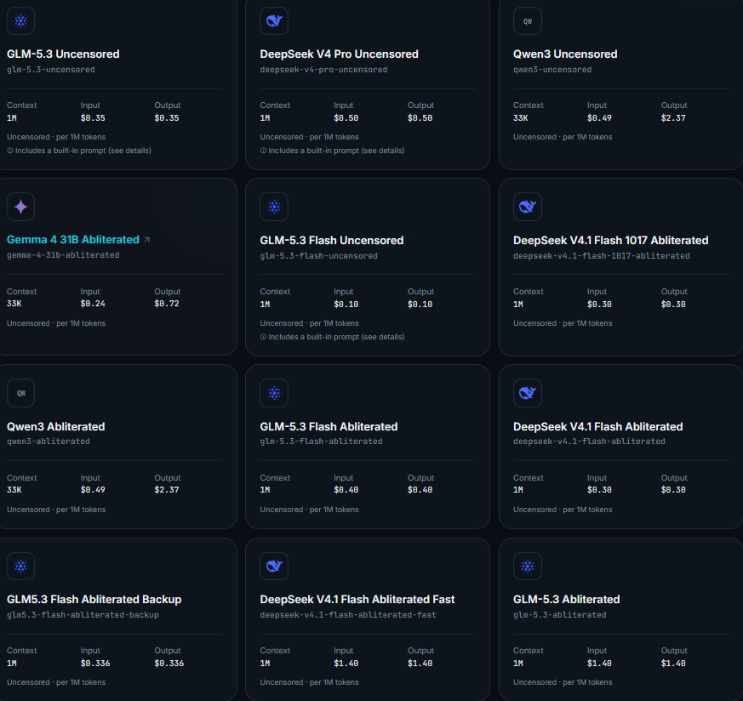Select the Qwen3 Uncensored card title
Screen dimensions: 743x701
pos(565,54)
